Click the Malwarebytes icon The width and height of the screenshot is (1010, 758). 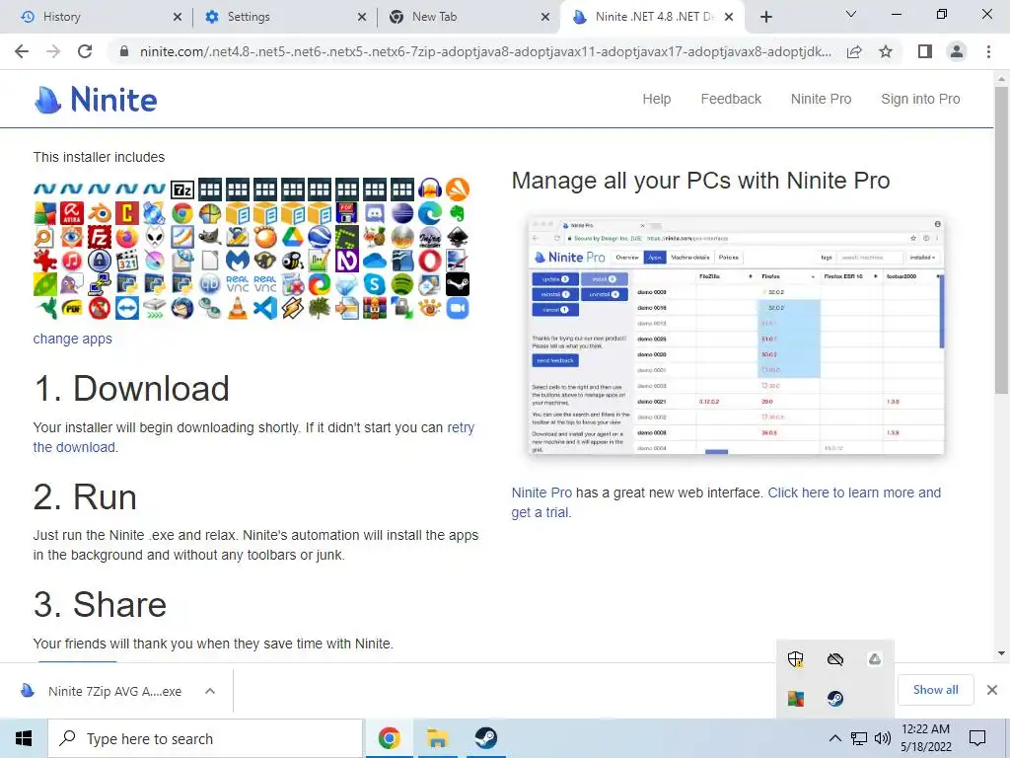pyautogui.click(x=238, y=261)
